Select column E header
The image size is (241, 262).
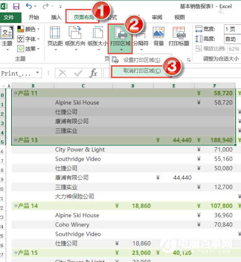[174, 86]
